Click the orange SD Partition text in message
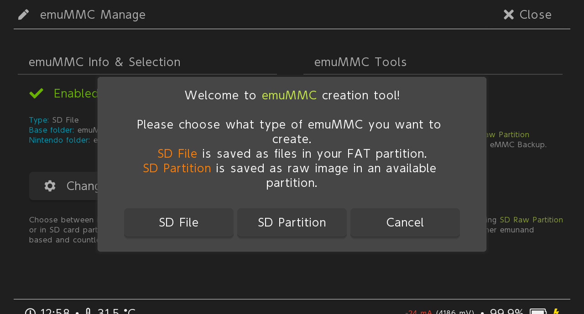Image resolution: width=584 pixels, height=314 pixels. [x=177, y=168]
